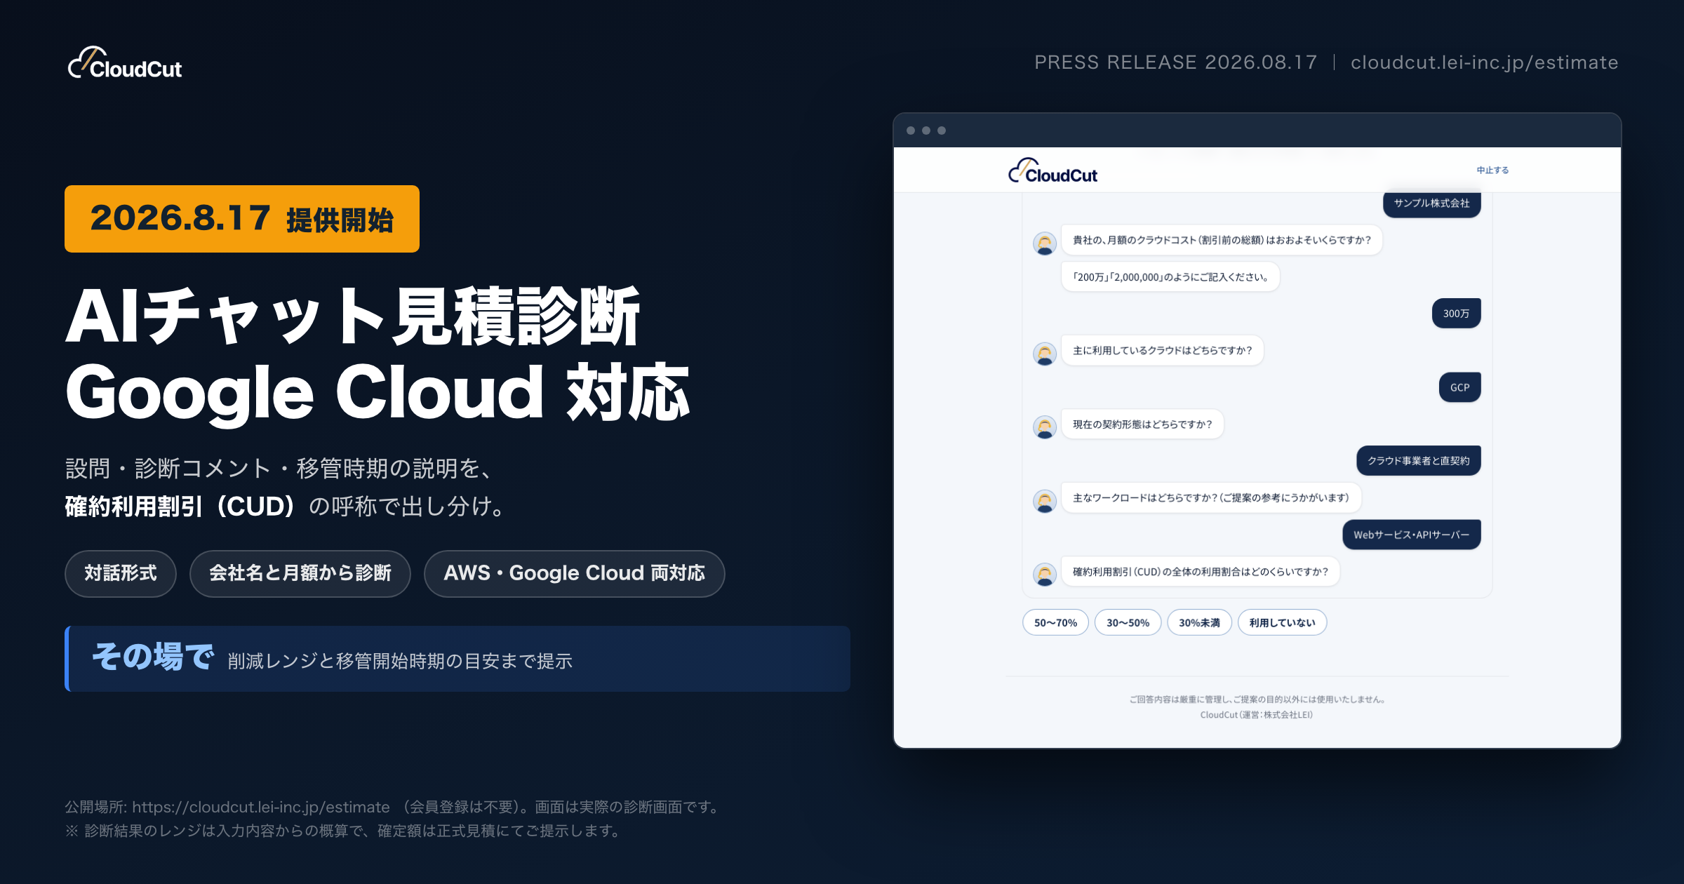Click the bot avatar beside the 確約利用割引(CUD) question

[x=1045, y=575]
